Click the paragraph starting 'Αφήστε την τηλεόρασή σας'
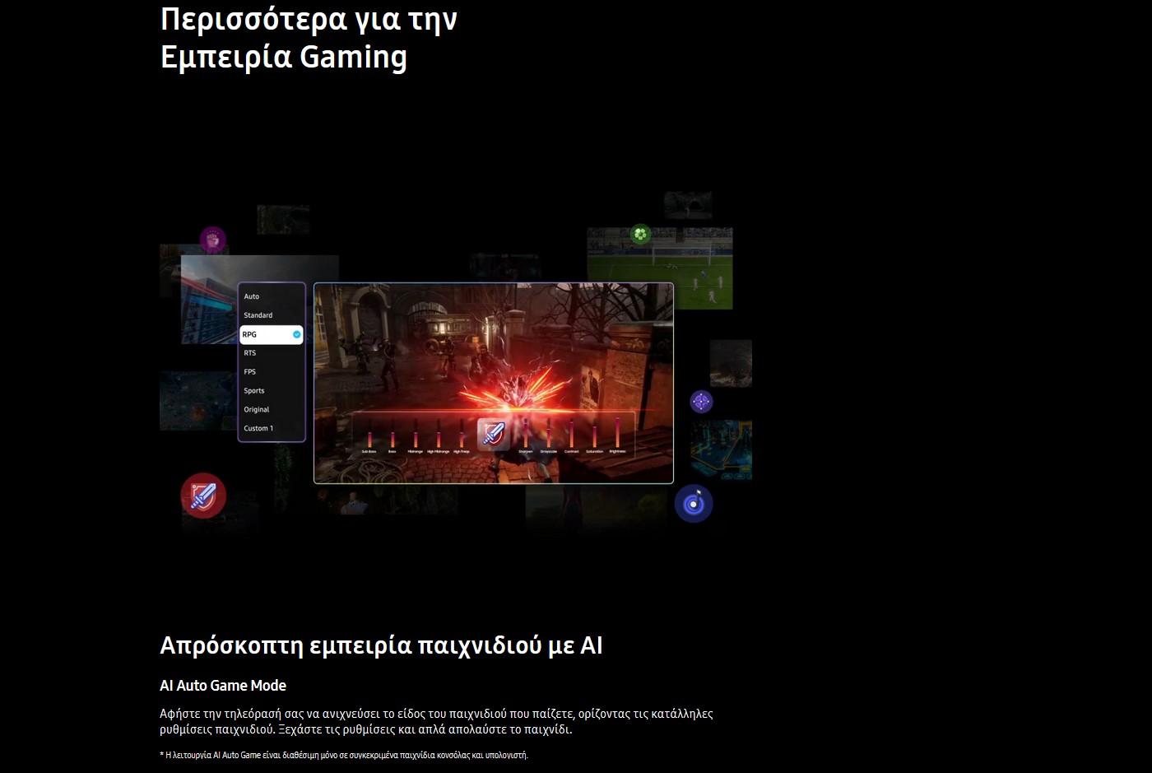This screenshot has width=1152, height=773. point(436,721)
